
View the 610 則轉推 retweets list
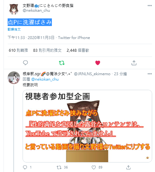pos(18,50)
